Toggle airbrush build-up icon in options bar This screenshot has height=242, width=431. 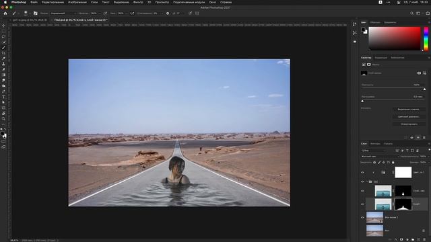click(x=132, y=13)
